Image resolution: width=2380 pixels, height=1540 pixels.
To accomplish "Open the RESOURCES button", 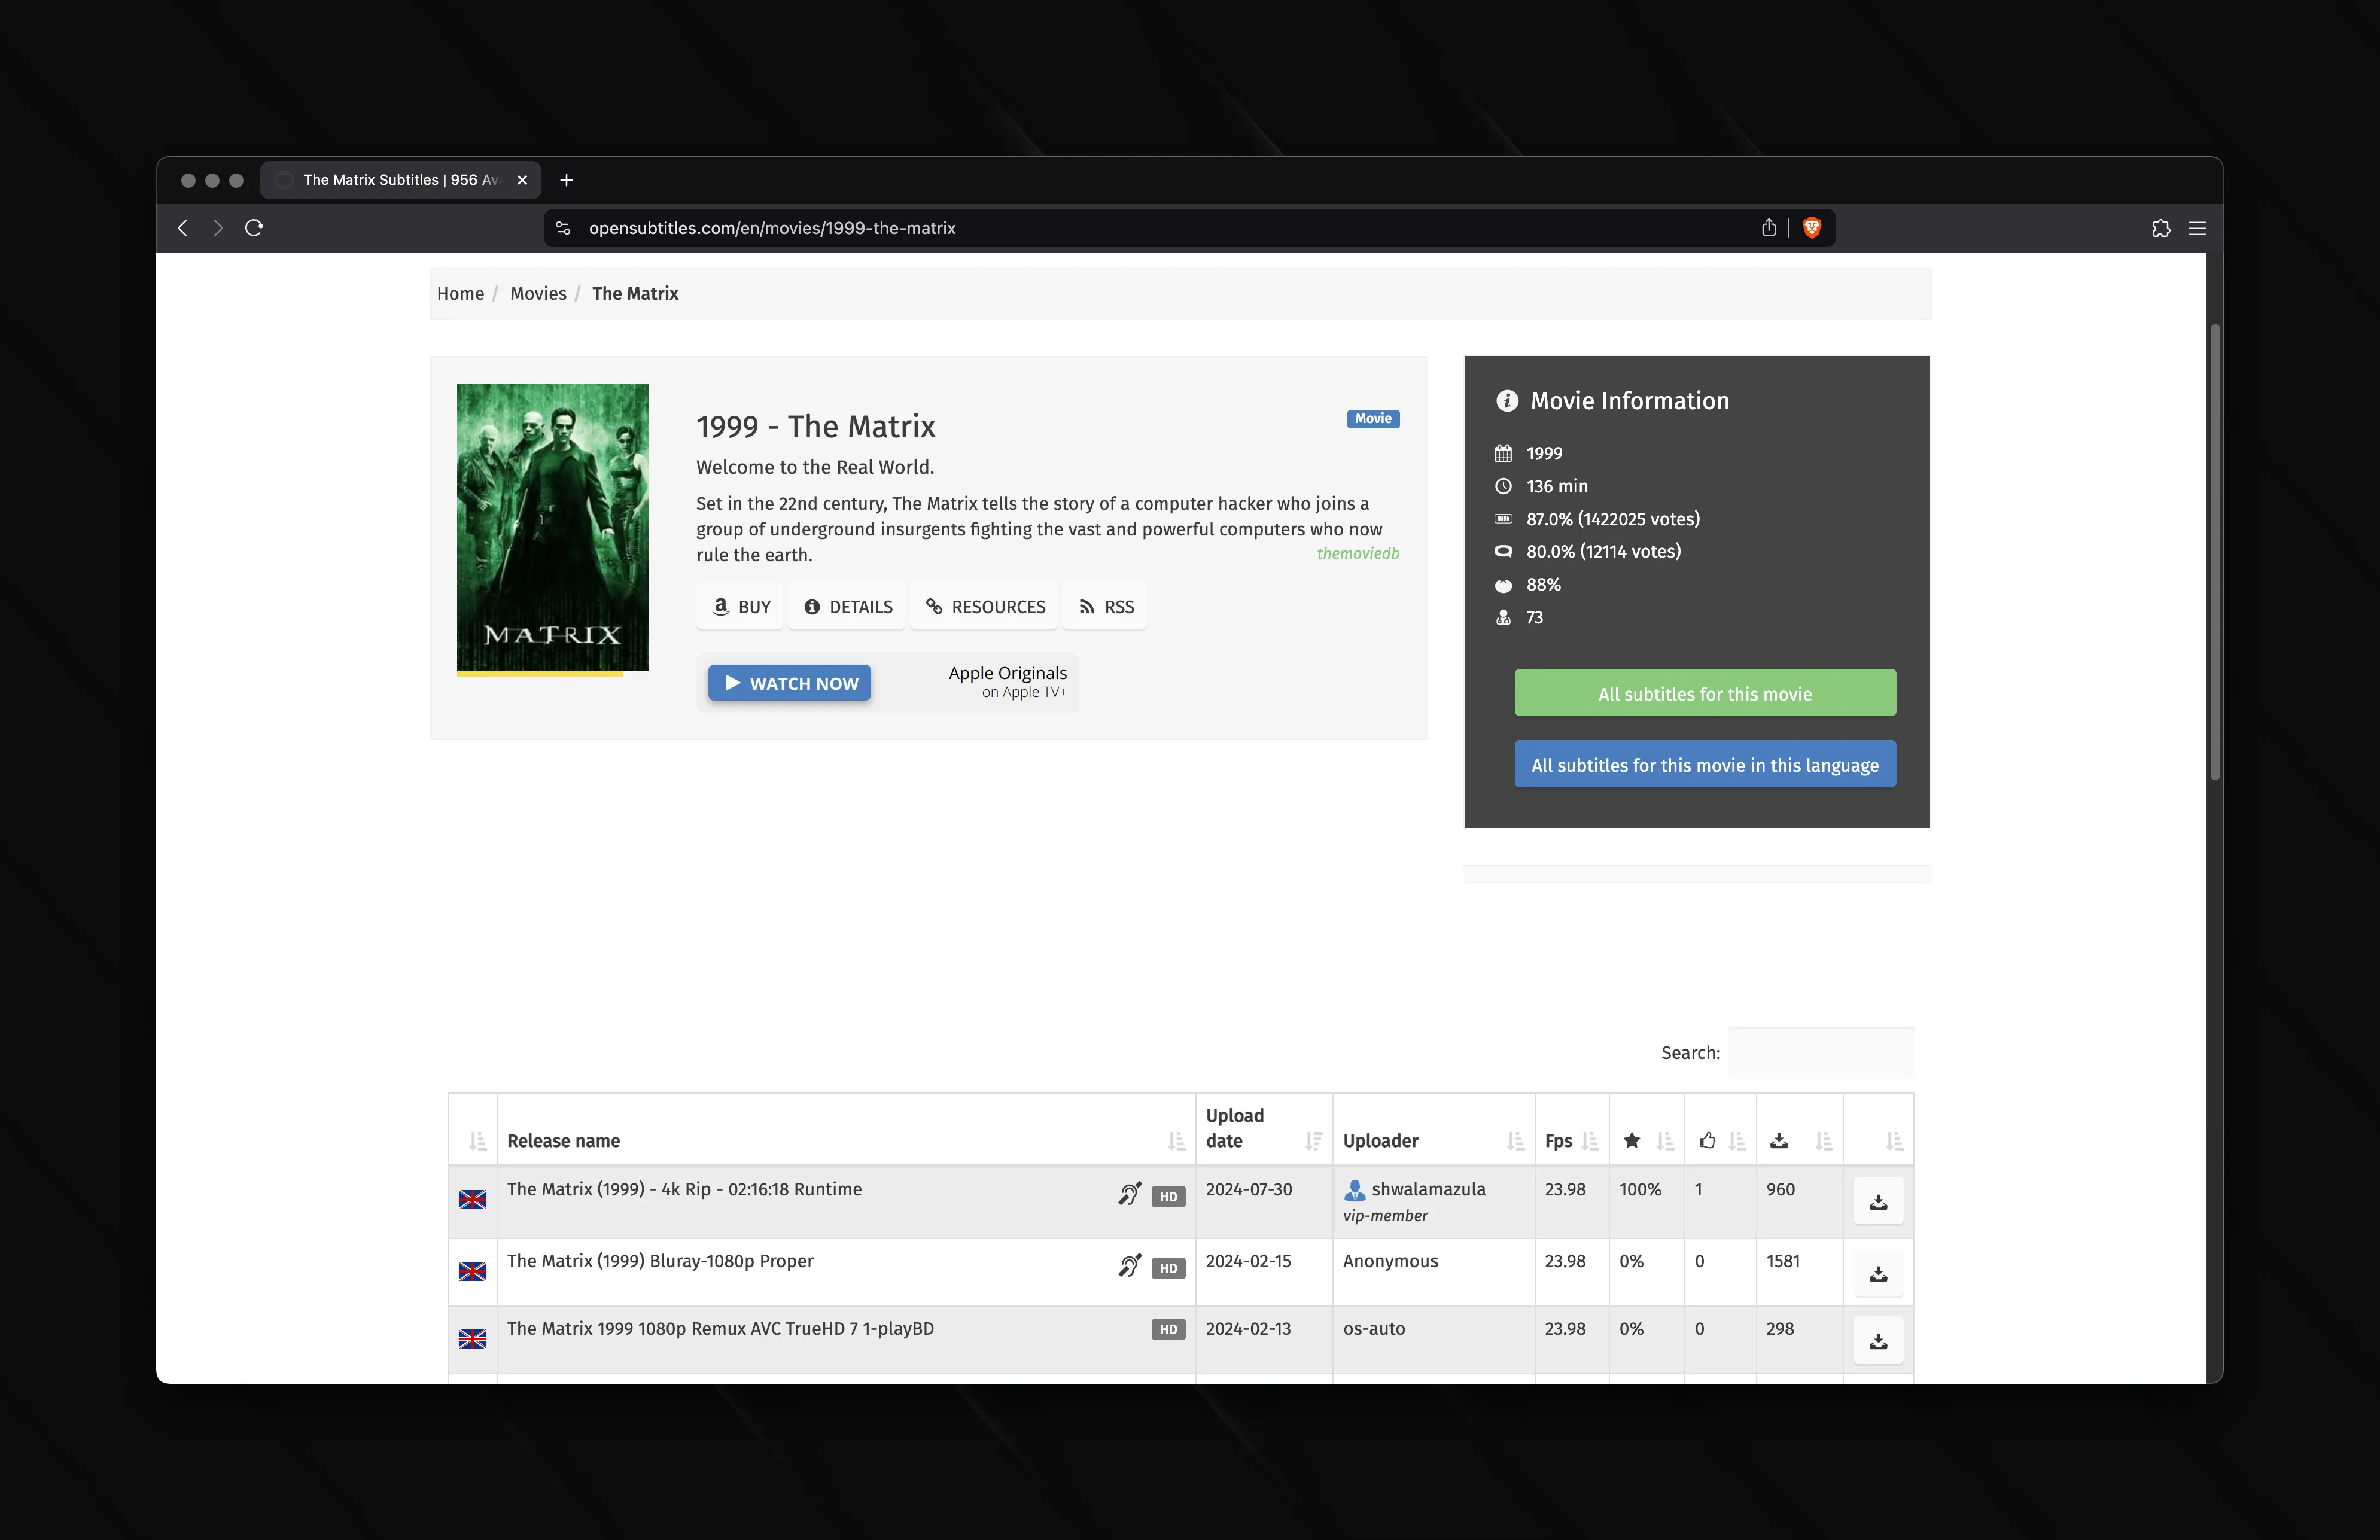I will click(984, 607).
